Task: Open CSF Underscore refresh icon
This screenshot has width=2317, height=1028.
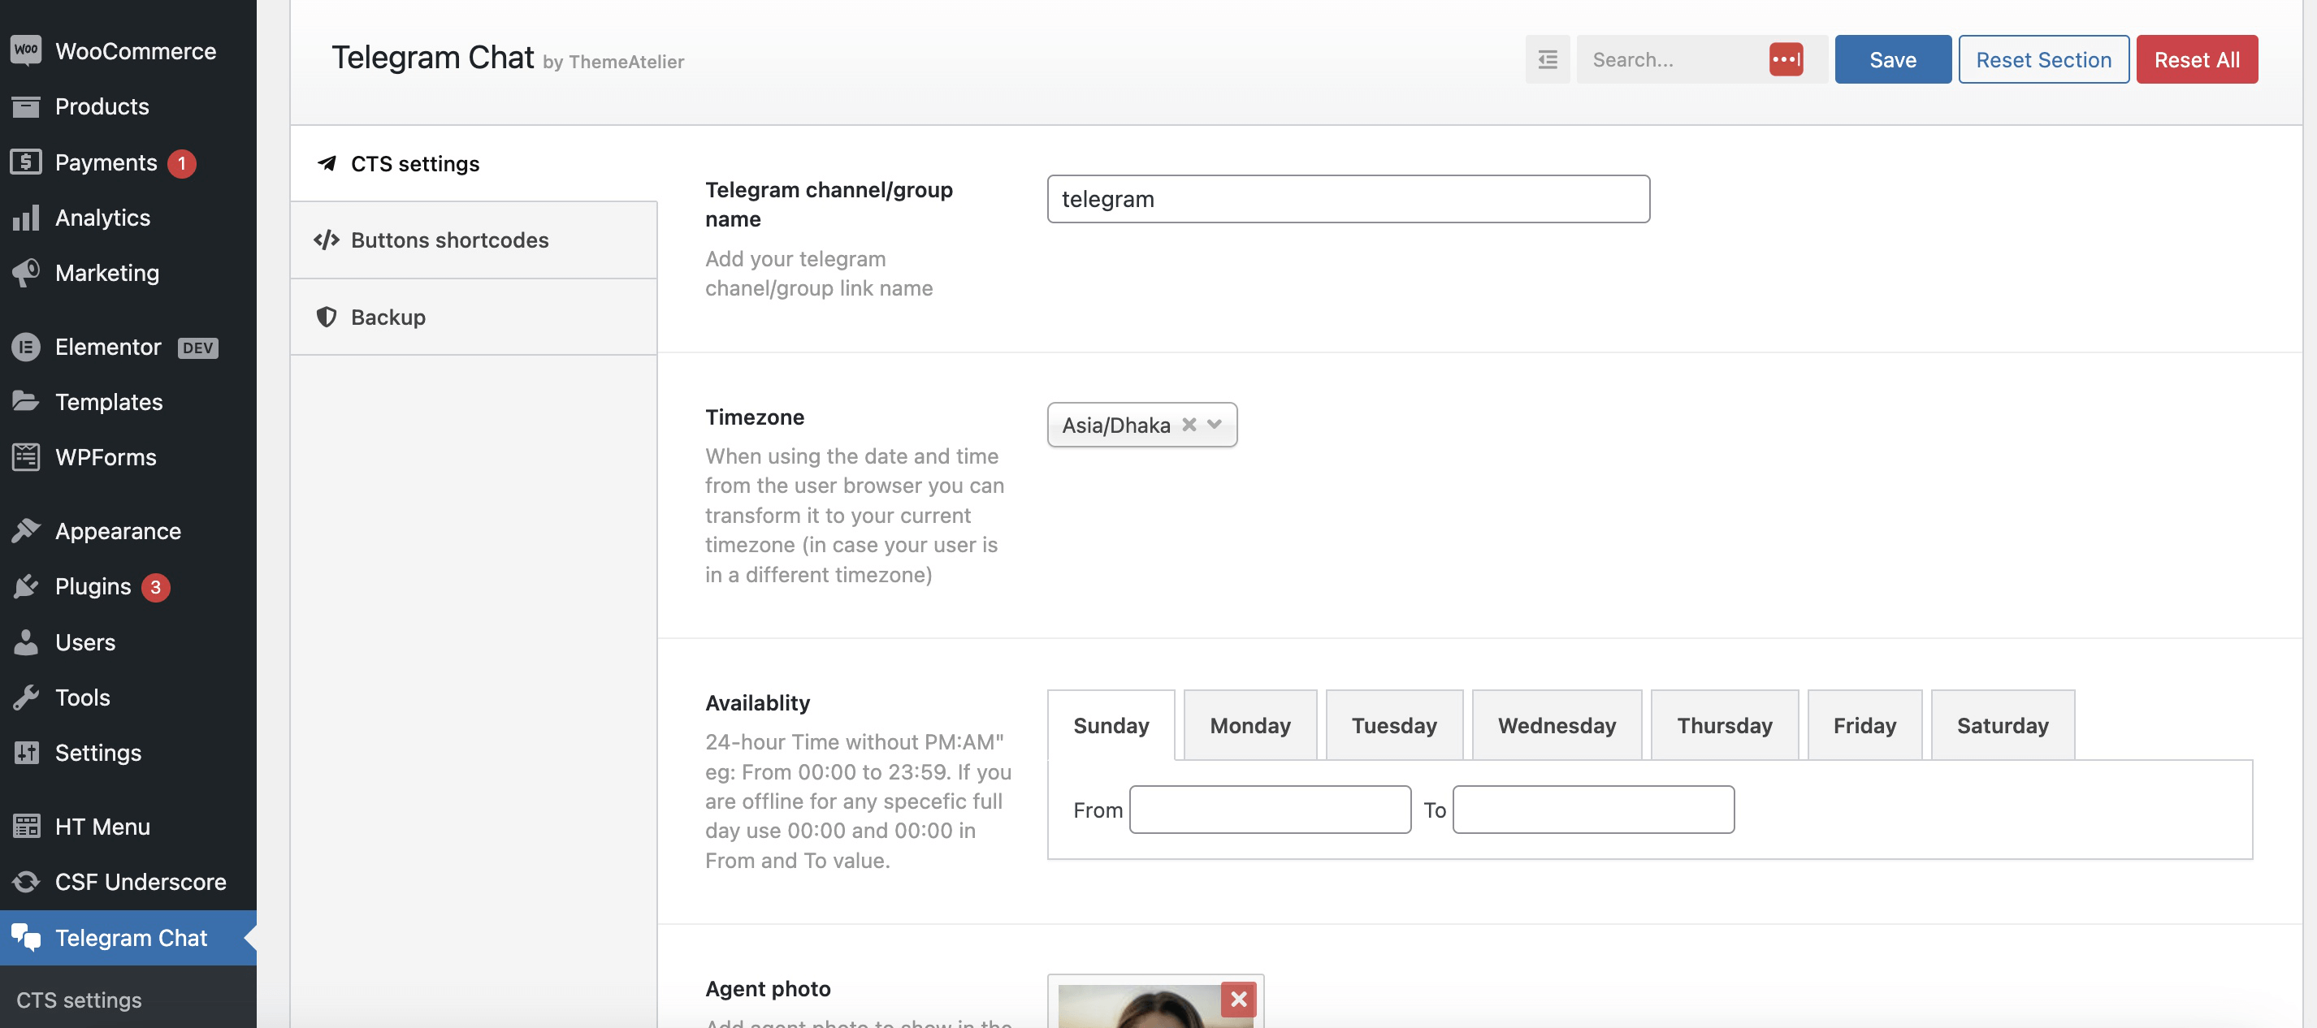Action: coord(26,881)
